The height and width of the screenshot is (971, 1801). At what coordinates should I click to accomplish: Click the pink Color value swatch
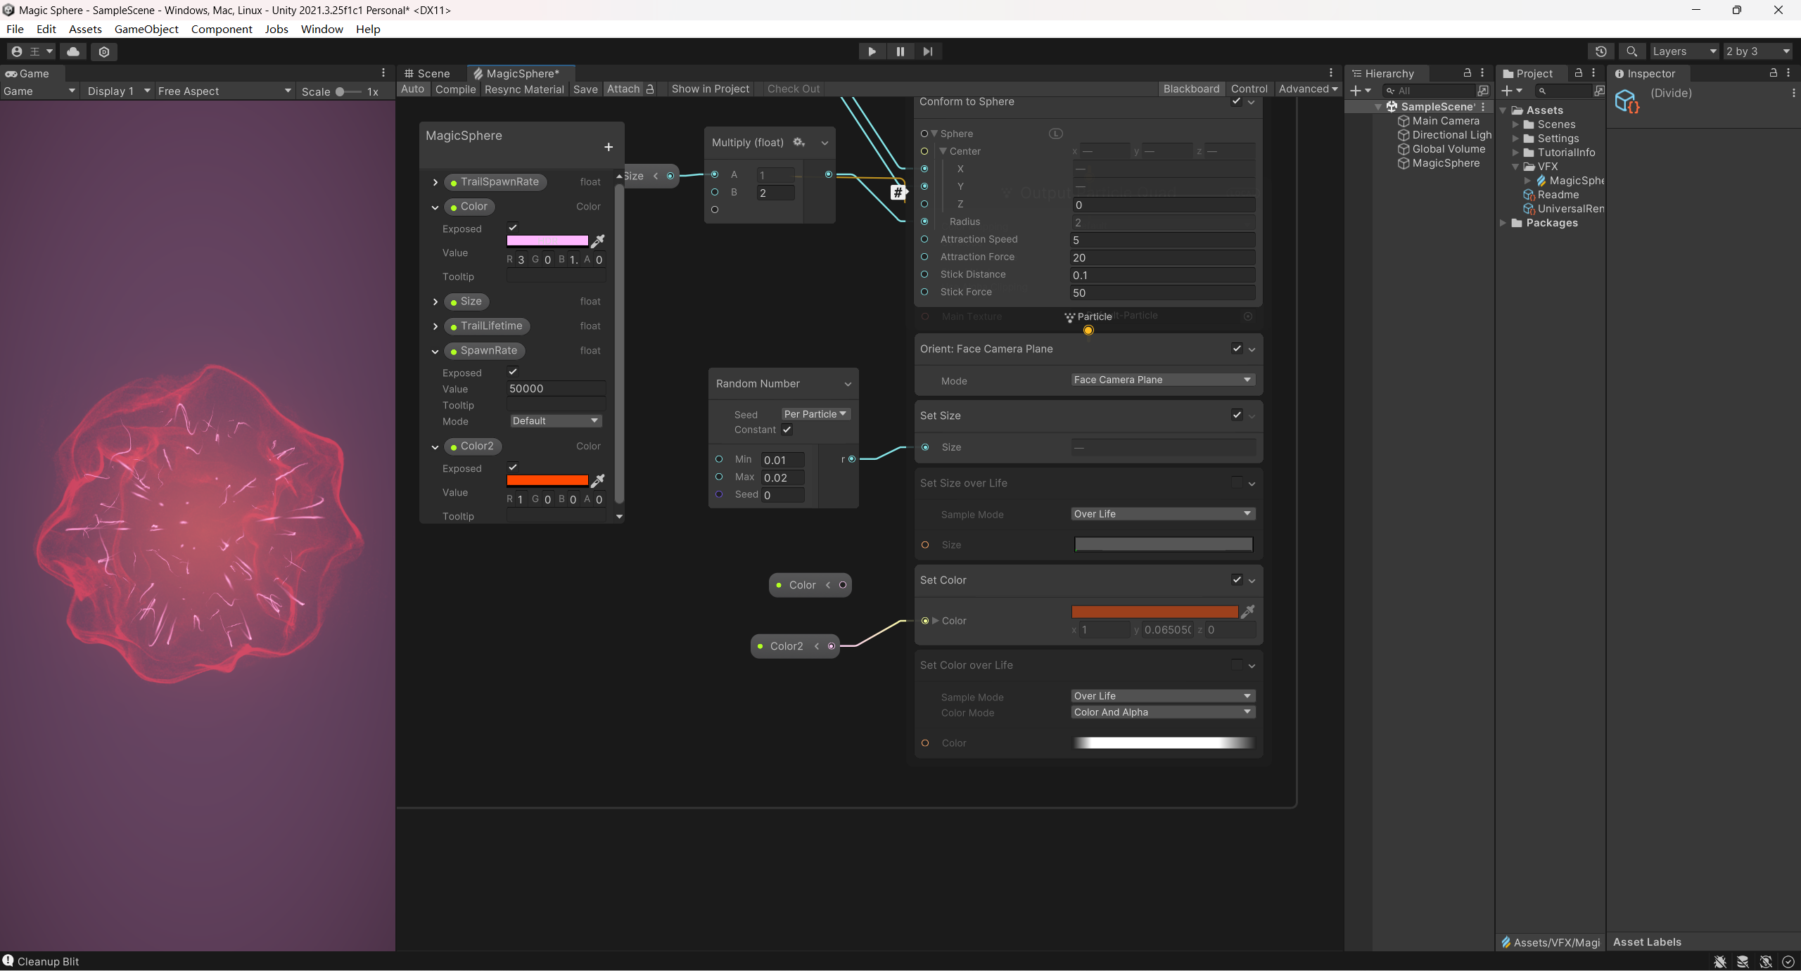tap(547, 240)
